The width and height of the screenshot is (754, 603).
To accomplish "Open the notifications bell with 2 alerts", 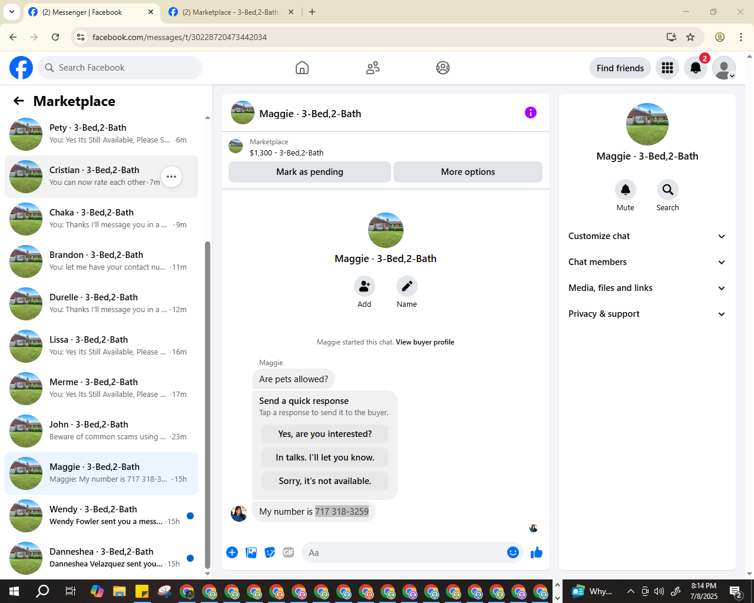I will (x=696, y=68).
